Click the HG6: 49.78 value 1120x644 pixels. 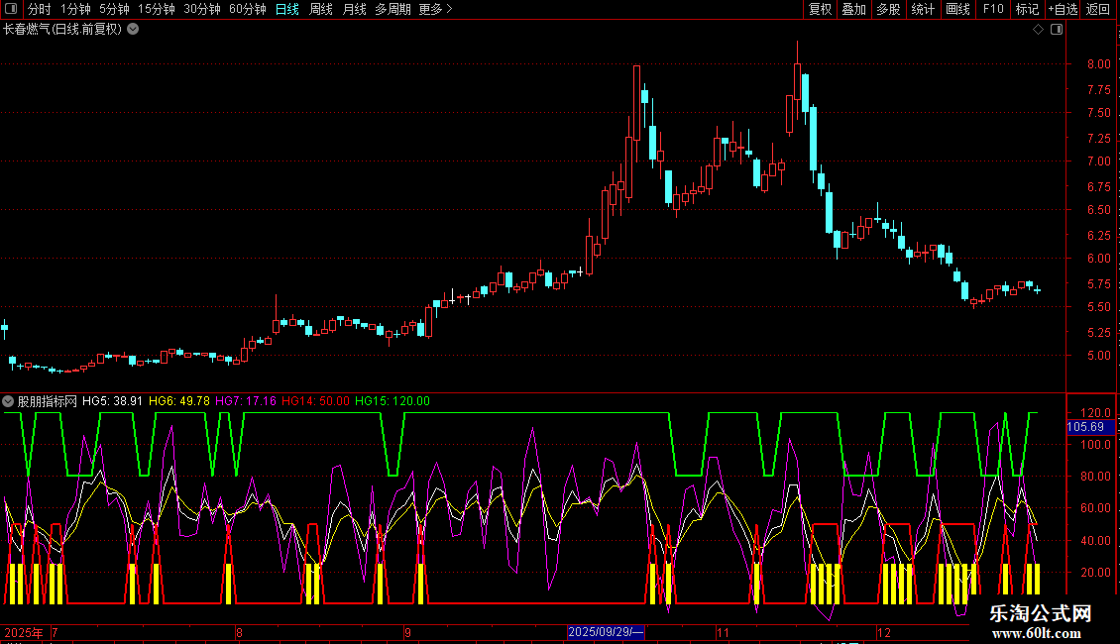click(179, 401)
